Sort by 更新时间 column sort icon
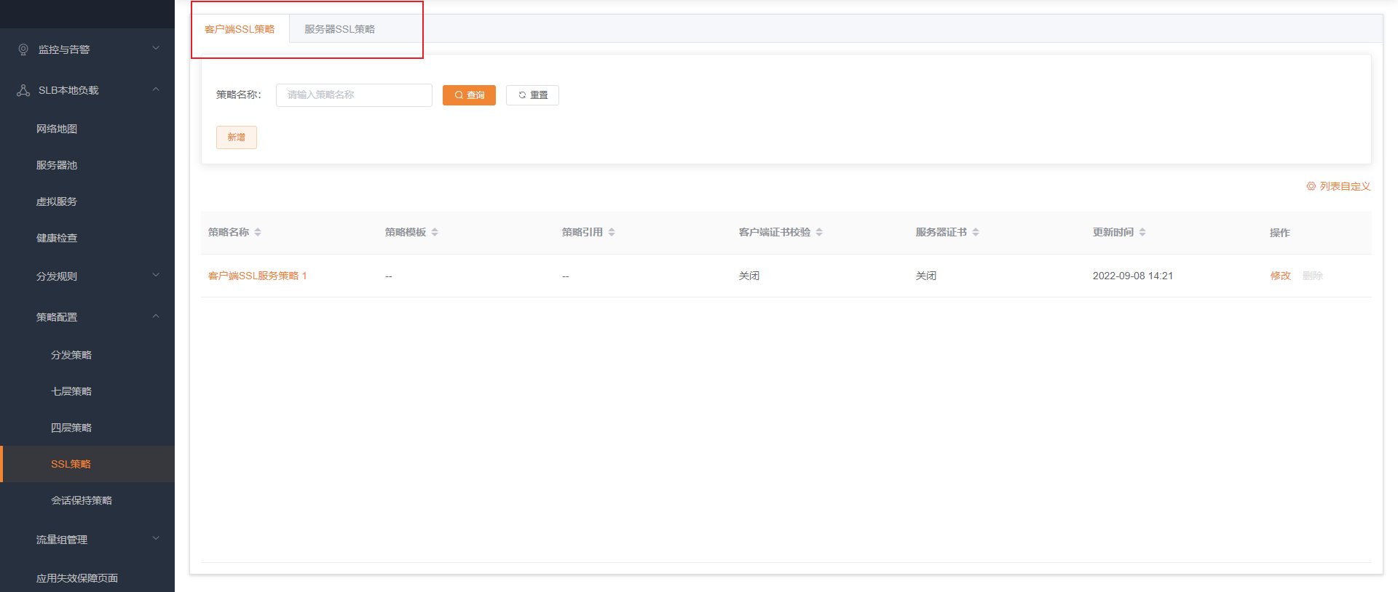Viewport: 1398px width, 592px height. pyautogui.click(x=1142, y=232)
